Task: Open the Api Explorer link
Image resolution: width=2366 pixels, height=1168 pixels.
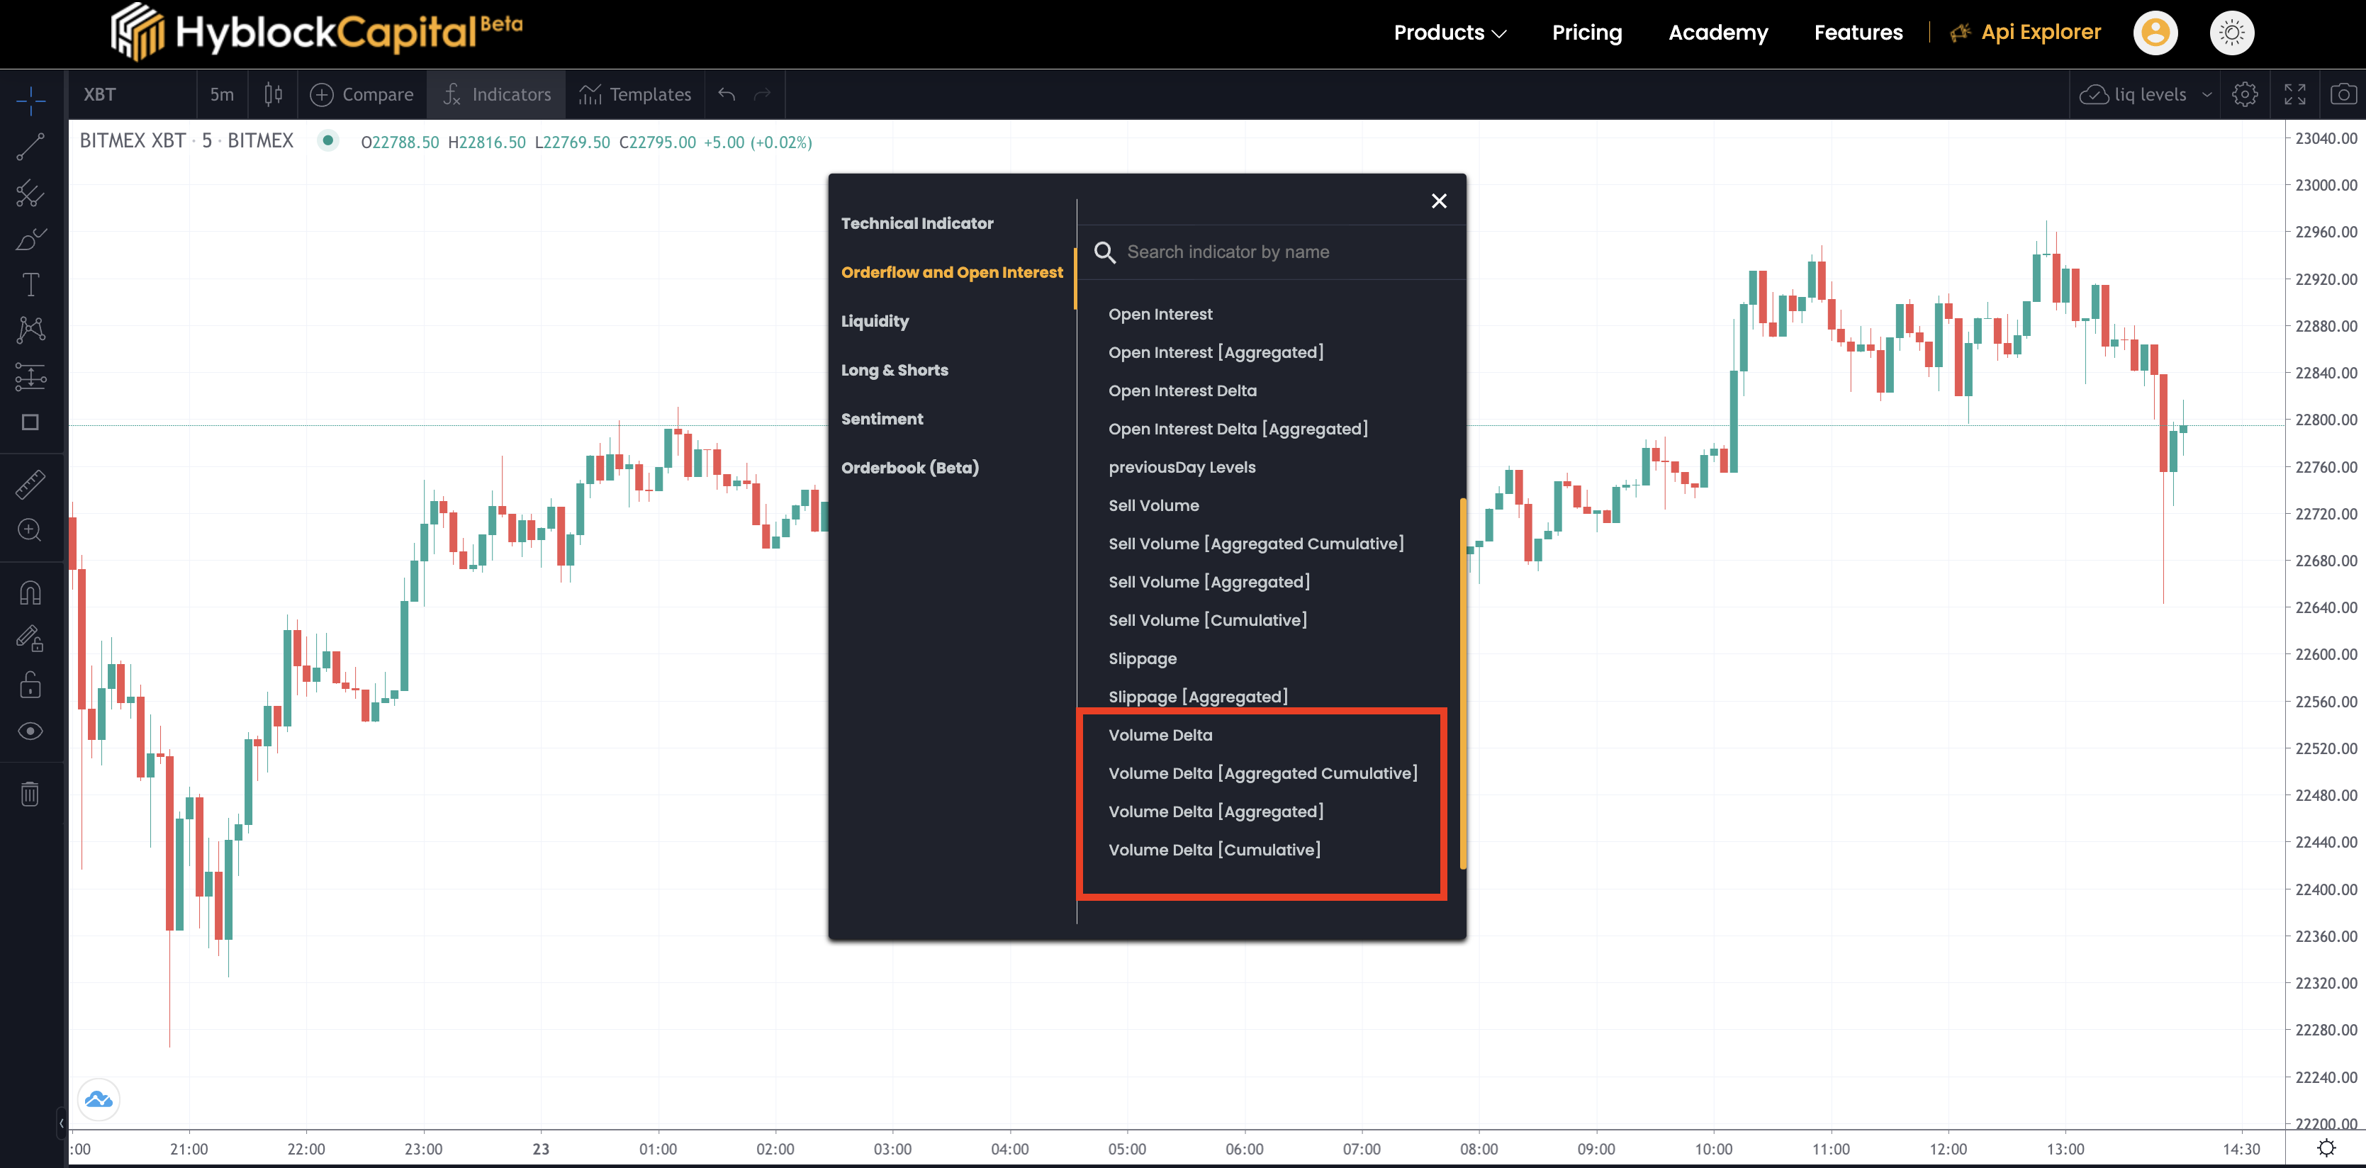Action: [x=2040, y=33]
